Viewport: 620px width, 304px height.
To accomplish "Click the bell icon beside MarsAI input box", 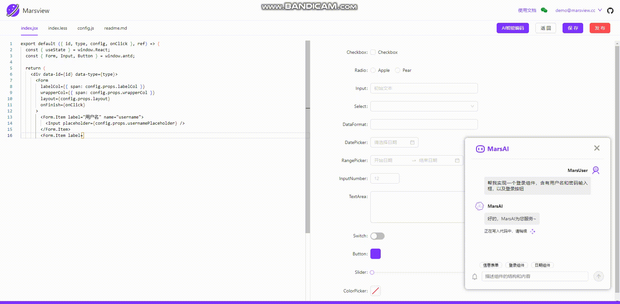I will coord(474,276).
